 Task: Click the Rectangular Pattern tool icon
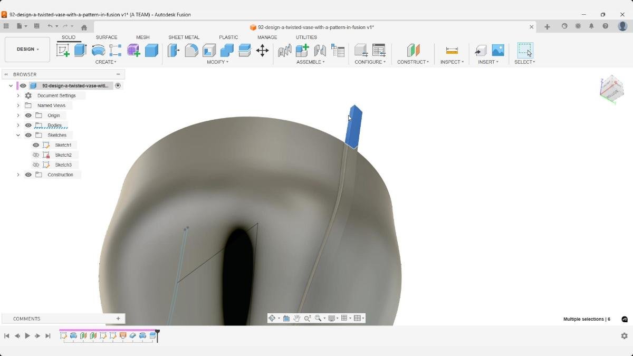(x=116, y=50)
